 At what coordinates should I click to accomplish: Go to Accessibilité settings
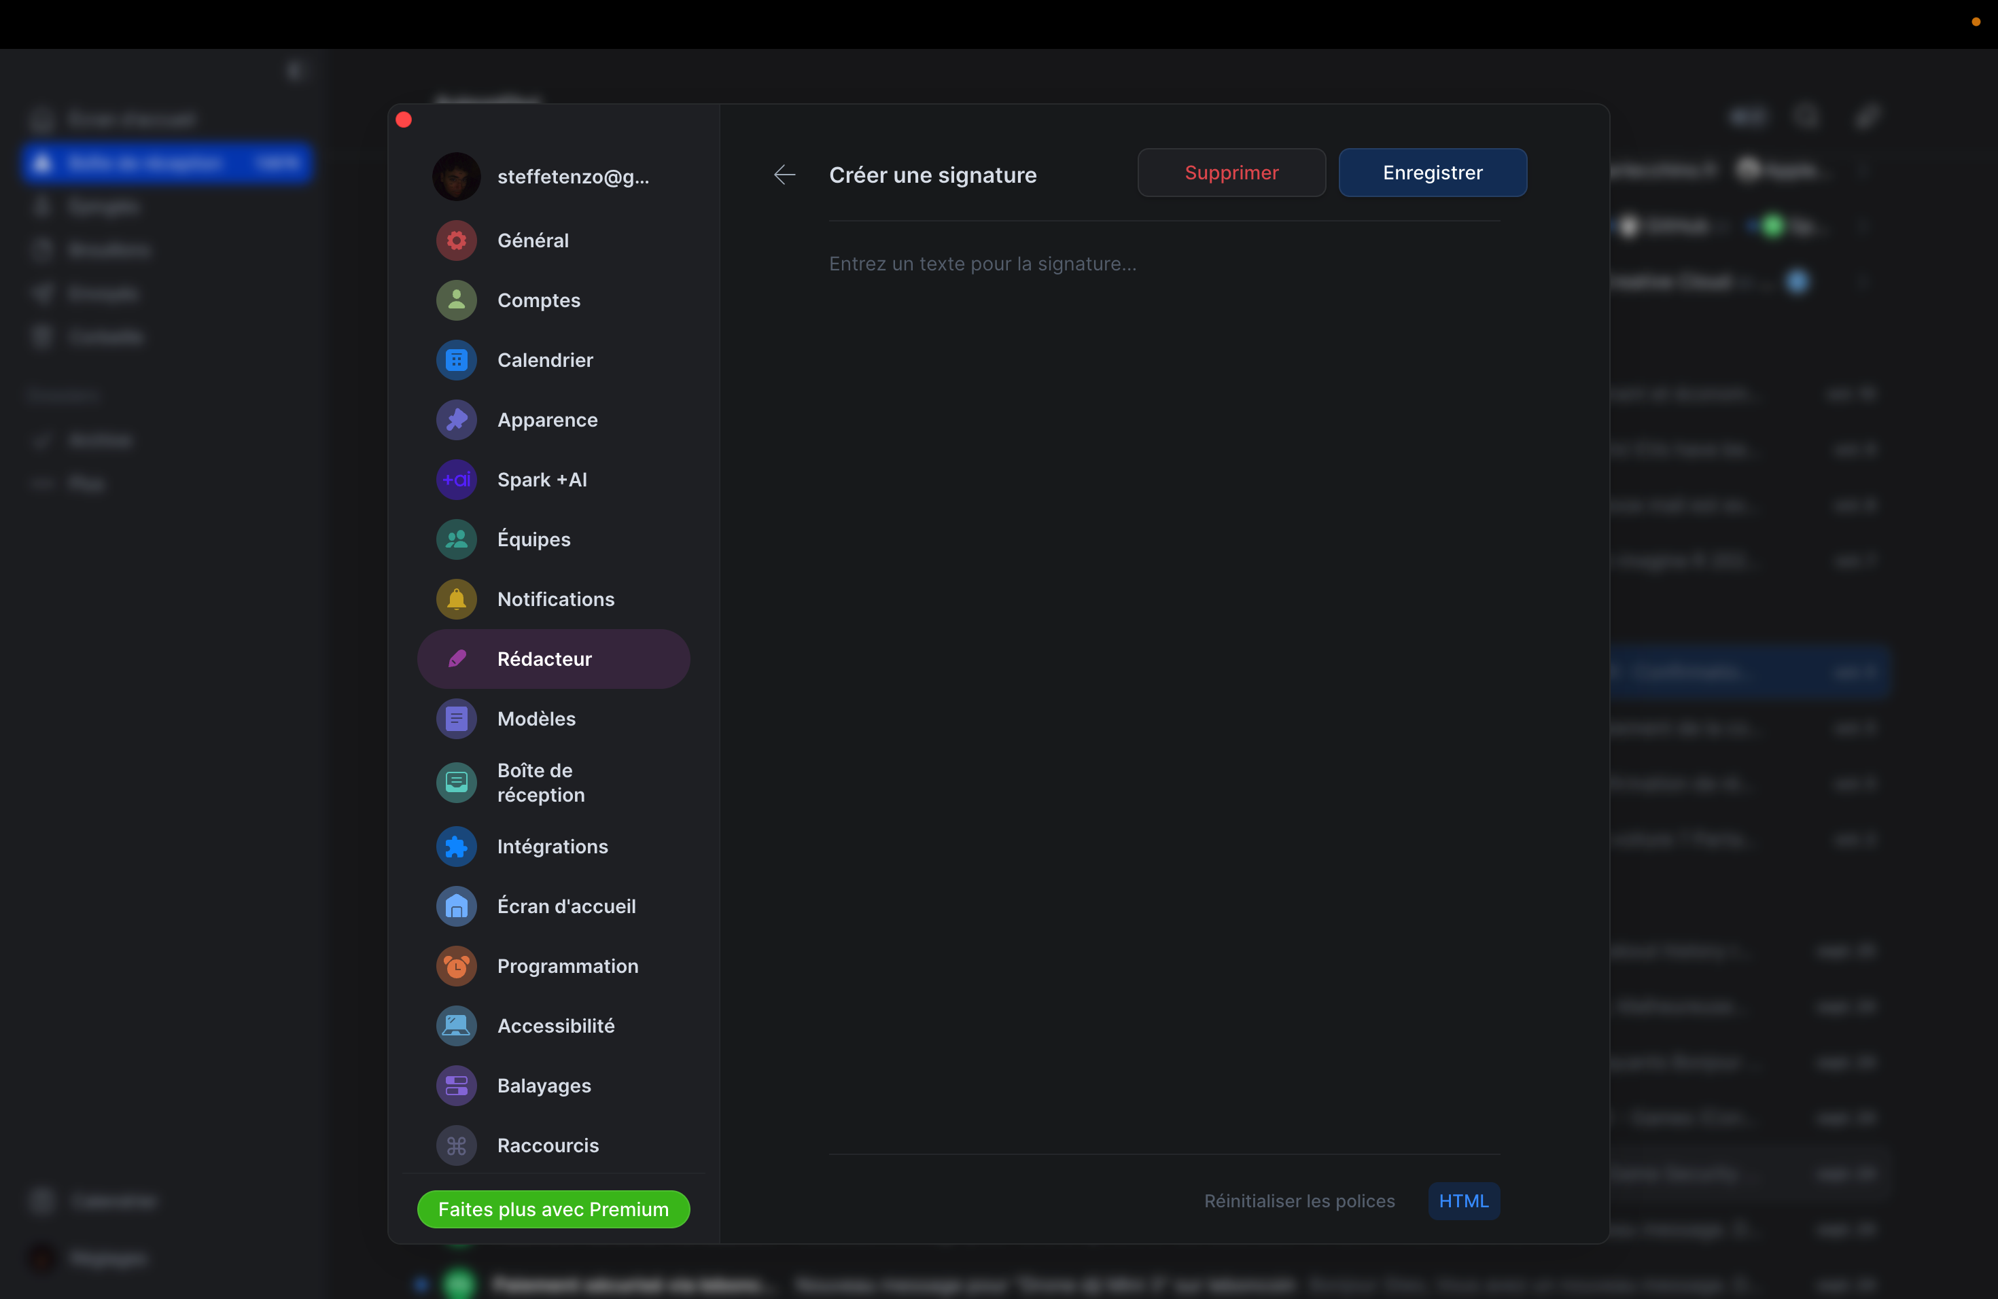(555, 1027)
